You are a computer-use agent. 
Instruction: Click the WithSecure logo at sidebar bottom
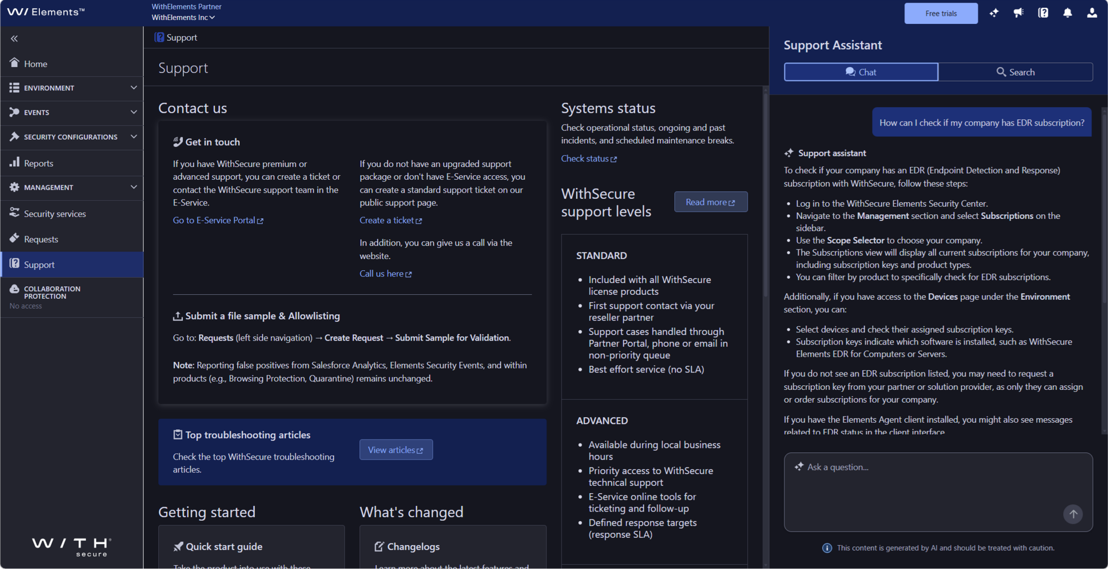click(71, 547)
